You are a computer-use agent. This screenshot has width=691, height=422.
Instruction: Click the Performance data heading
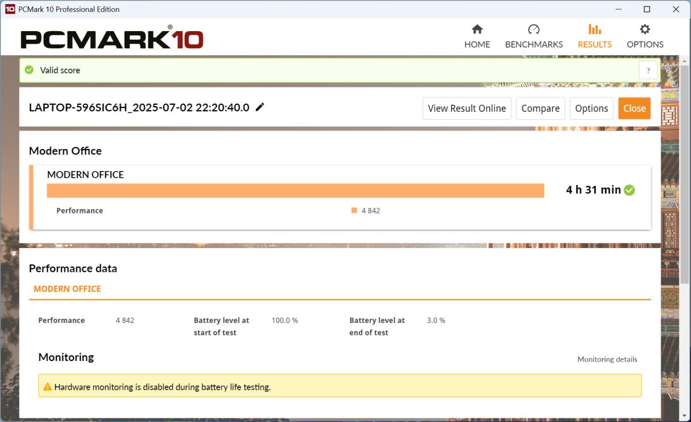(73, 268)
